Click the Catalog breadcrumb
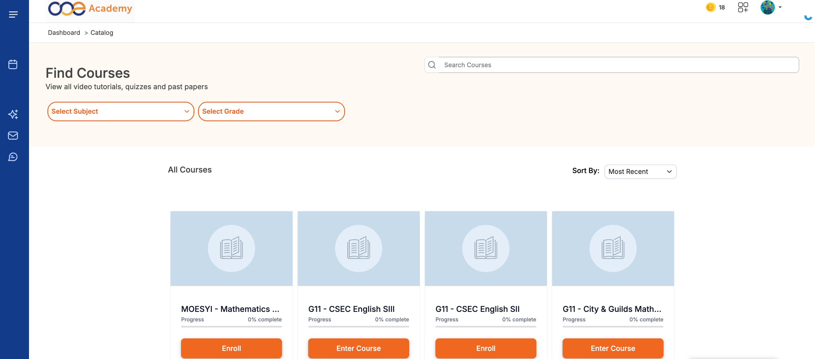Viewport: 815px width, 359px height. pyautogui.click(x=102, y=33)
